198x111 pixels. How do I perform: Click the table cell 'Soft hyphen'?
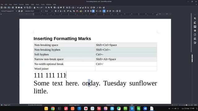[x=64, y=55]
